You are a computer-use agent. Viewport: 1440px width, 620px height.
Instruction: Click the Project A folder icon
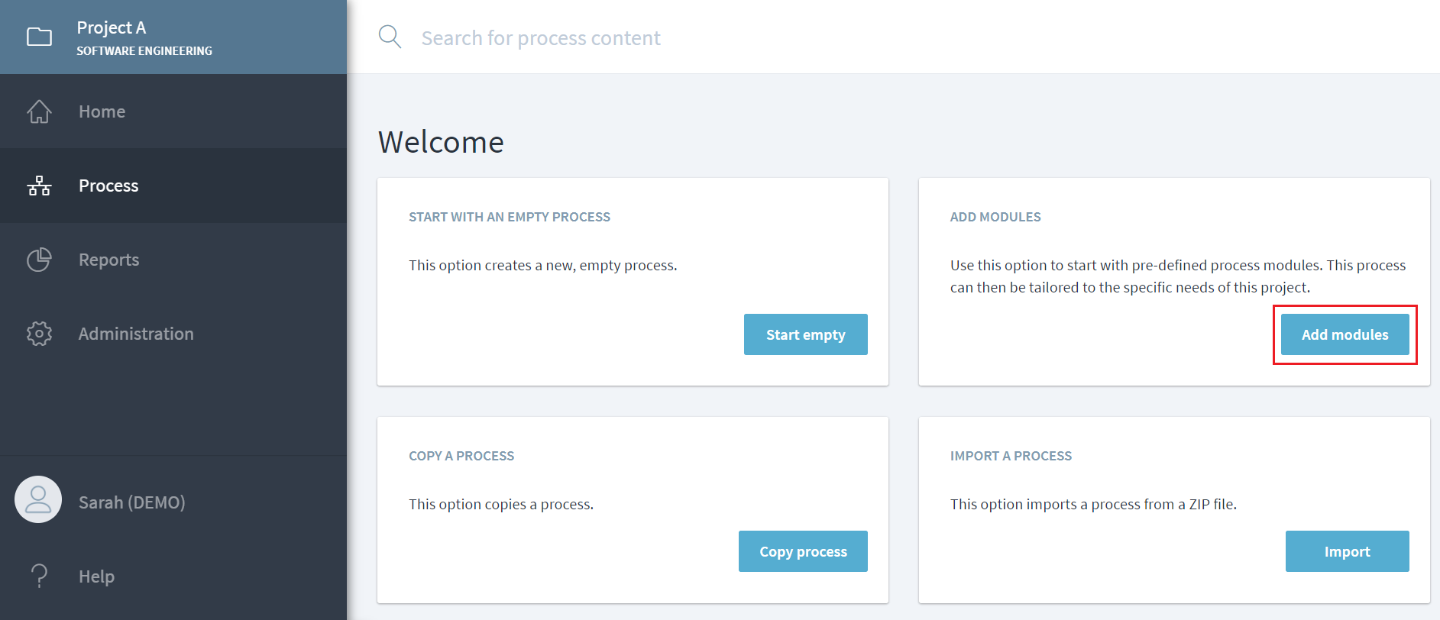(39, 37)
